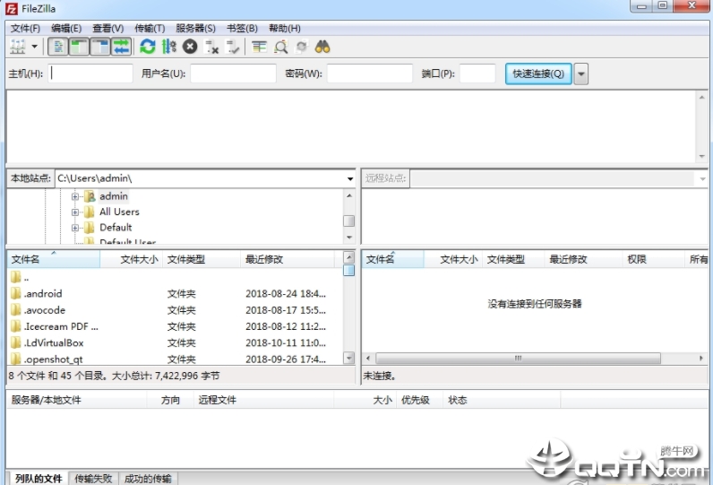Focus the 密码(W) password field
This screenshot has height=485, width=713.
point(370,74)
